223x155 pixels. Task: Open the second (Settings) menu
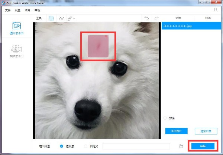(17, 10)
